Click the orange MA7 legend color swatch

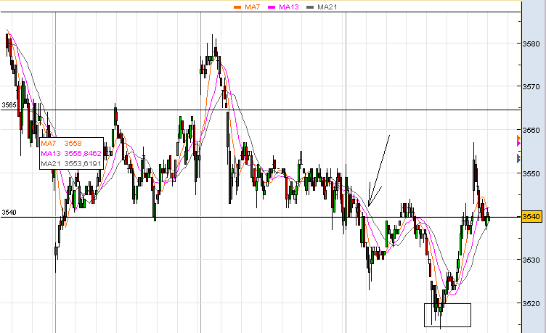click(237, 7)
